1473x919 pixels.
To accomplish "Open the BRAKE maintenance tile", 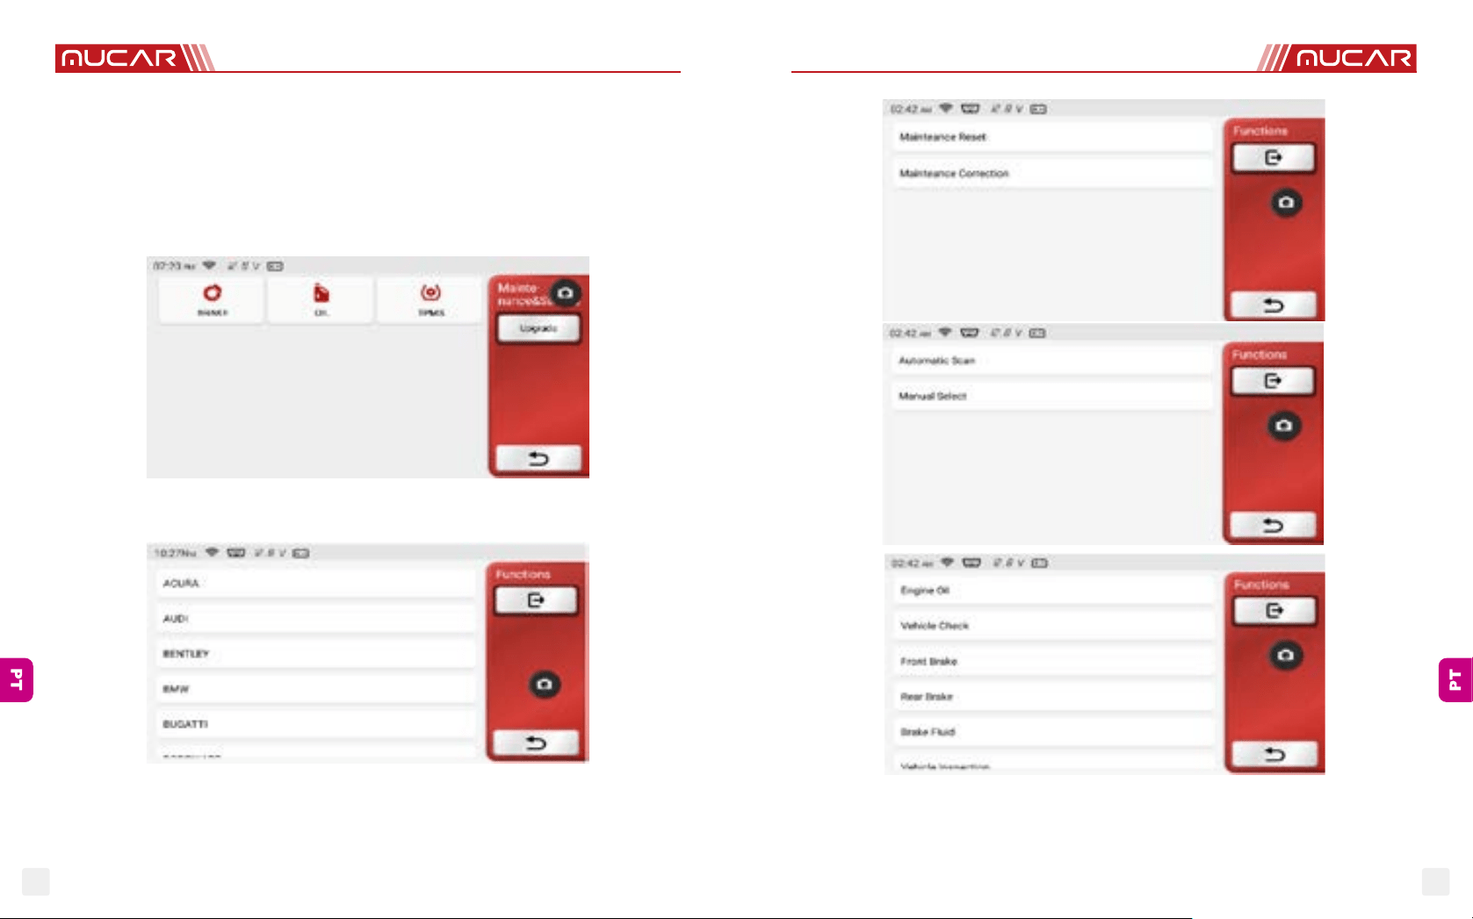I will pos(211,301).
